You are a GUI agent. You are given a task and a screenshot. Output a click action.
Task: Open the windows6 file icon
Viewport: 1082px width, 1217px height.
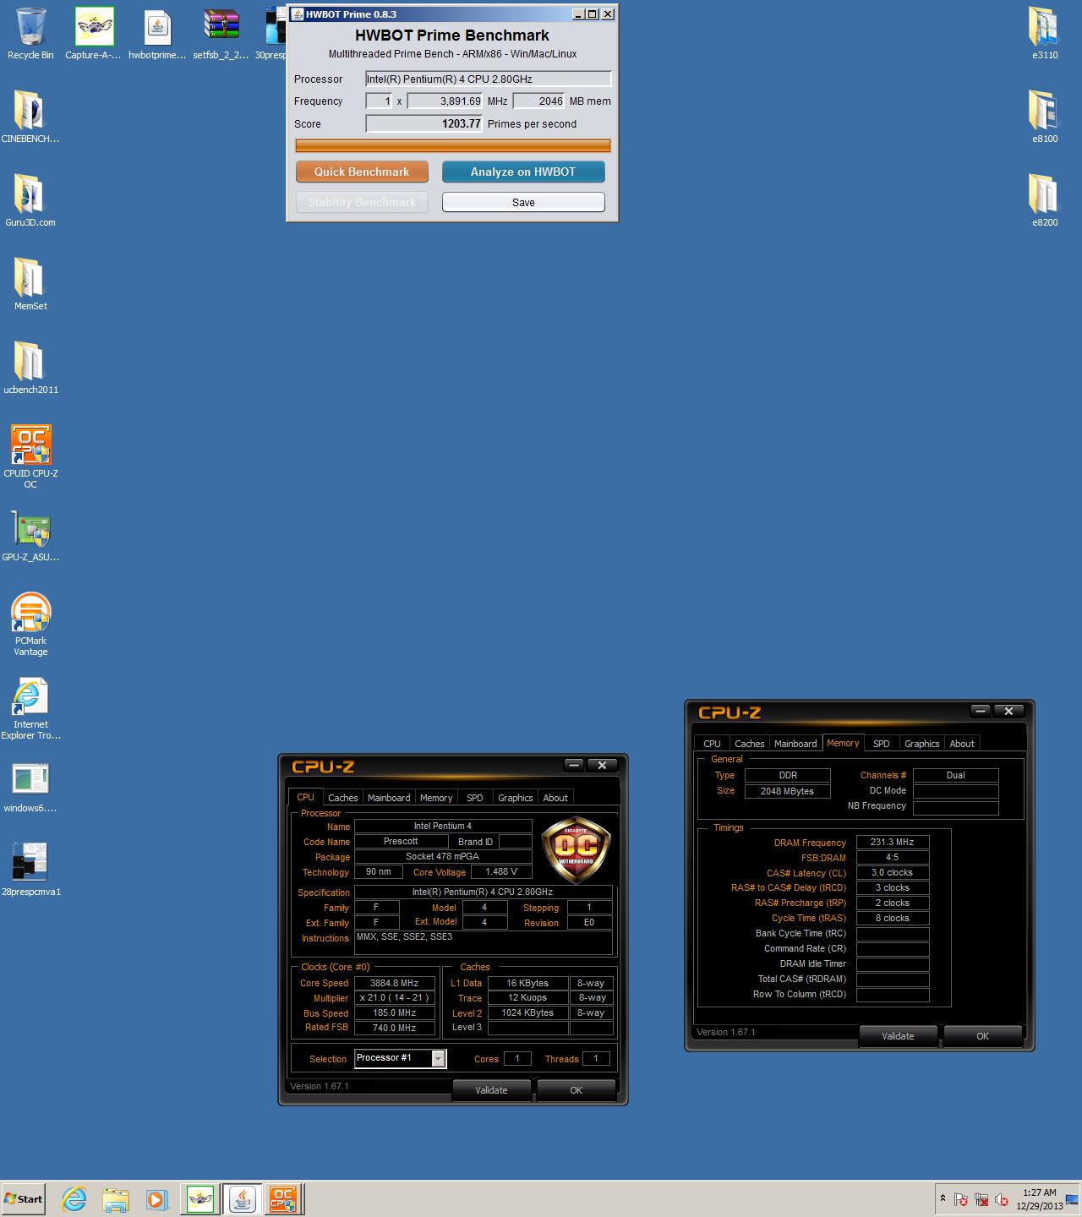(x=30, y=786)
